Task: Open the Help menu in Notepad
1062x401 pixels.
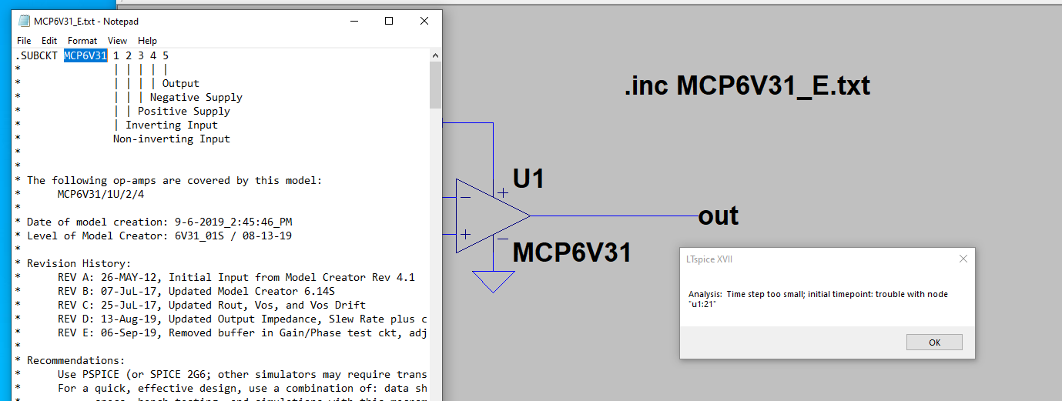Action: click(147, 41)
